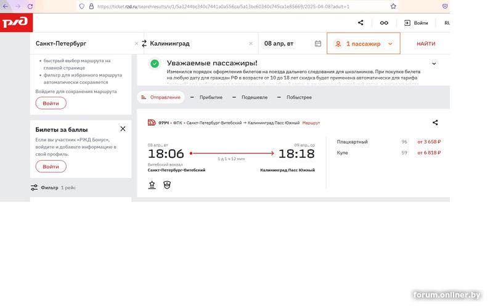This screenshot has height=308, width=493.
Task: Sort results by Отправление
Action: click(x=161, y=97)
